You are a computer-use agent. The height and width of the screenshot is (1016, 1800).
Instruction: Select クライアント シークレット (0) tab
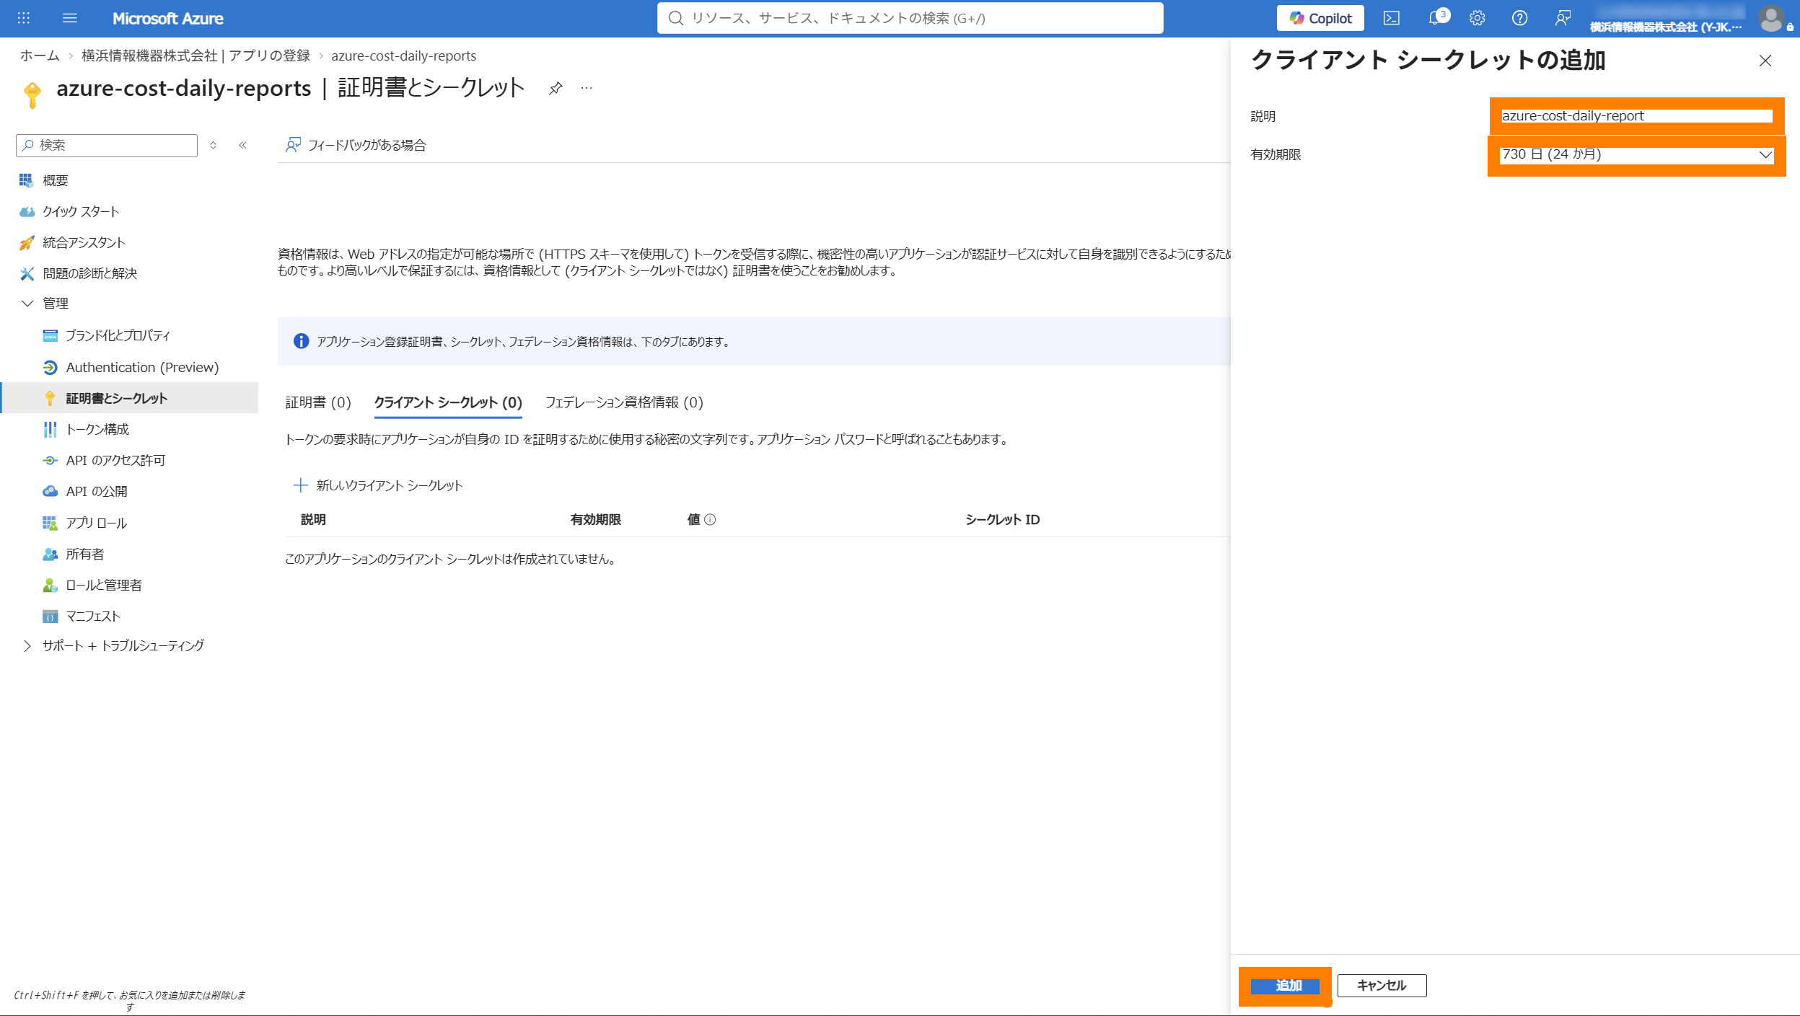point(448,402)
